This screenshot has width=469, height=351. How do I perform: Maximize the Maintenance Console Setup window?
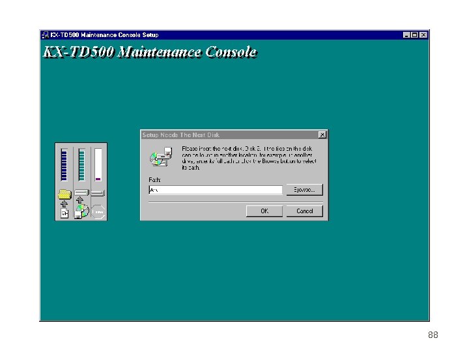(x=414, y=35)
